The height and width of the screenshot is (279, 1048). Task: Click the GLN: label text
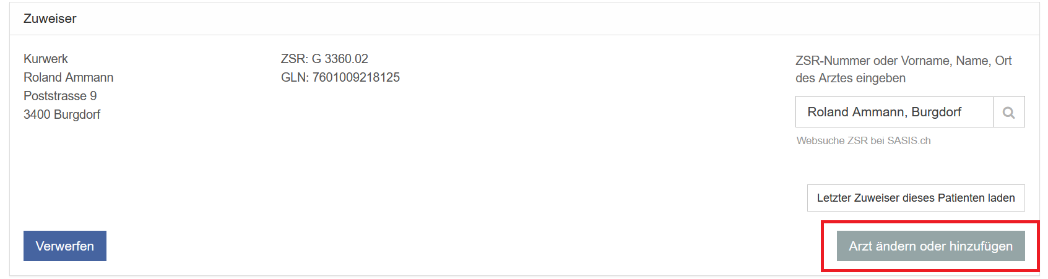[x=295, y=77]
